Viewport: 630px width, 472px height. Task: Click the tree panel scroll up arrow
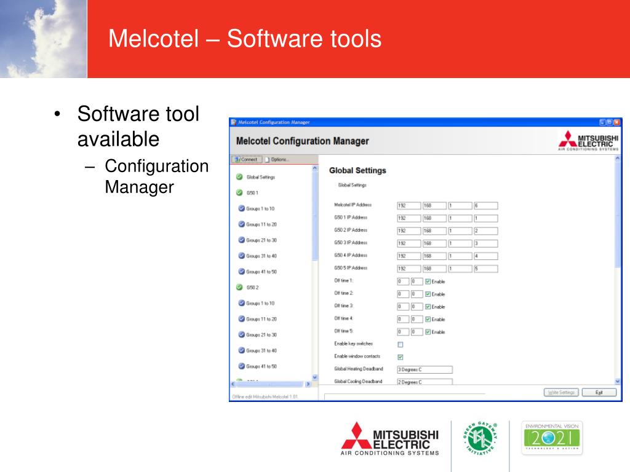[x=314, y=168]
